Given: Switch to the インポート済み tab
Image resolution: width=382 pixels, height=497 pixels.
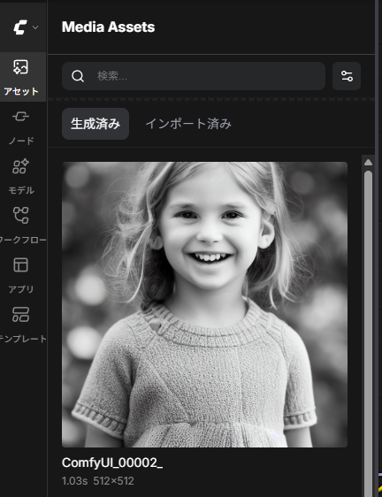Looking at the screenshot, I should [x=188, y=124].
